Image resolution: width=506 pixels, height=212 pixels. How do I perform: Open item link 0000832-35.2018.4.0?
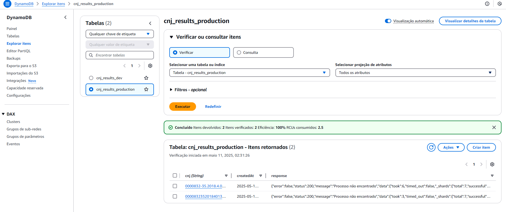(205, 186)
